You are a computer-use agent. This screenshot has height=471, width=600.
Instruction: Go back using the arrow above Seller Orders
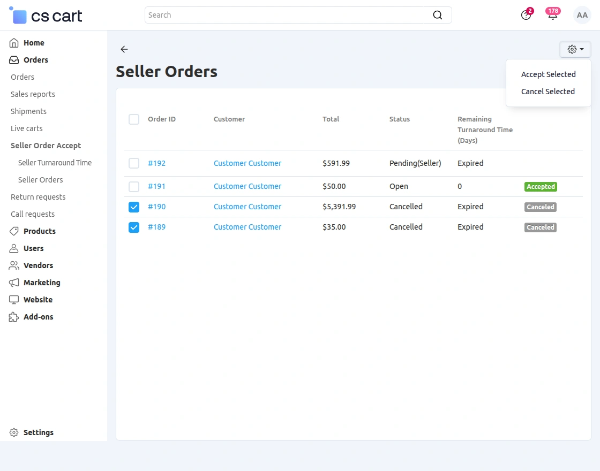point(124,49)
